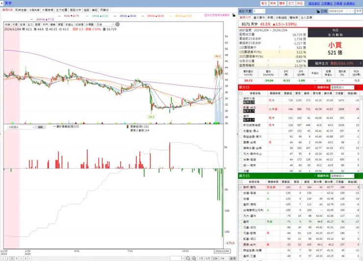The image size is (363, 261).
Task: Click the red 主力 button in top bar
Action: [291, 3]
